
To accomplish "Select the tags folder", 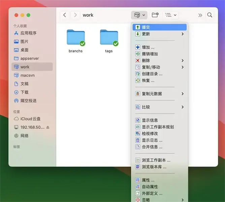I will pyautogui.click(x=109, y=41).
